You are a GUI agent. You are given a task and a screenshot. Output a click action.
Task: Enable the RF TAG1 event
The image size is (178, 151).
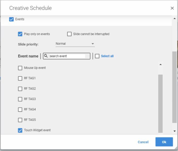[x=20, y=78]
